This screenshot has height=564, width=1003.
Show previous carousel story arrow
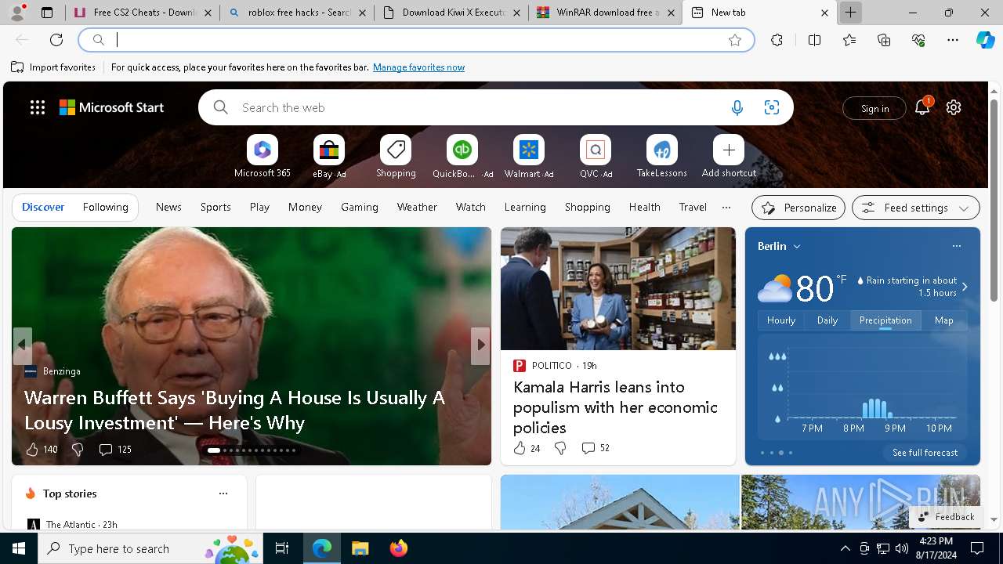tap(22, 345)
